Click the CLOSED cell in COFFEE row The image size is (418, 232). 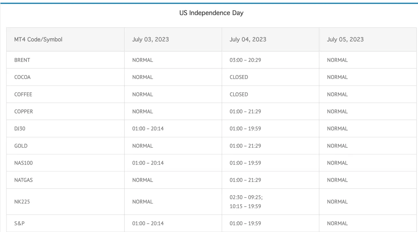(270, 94)
